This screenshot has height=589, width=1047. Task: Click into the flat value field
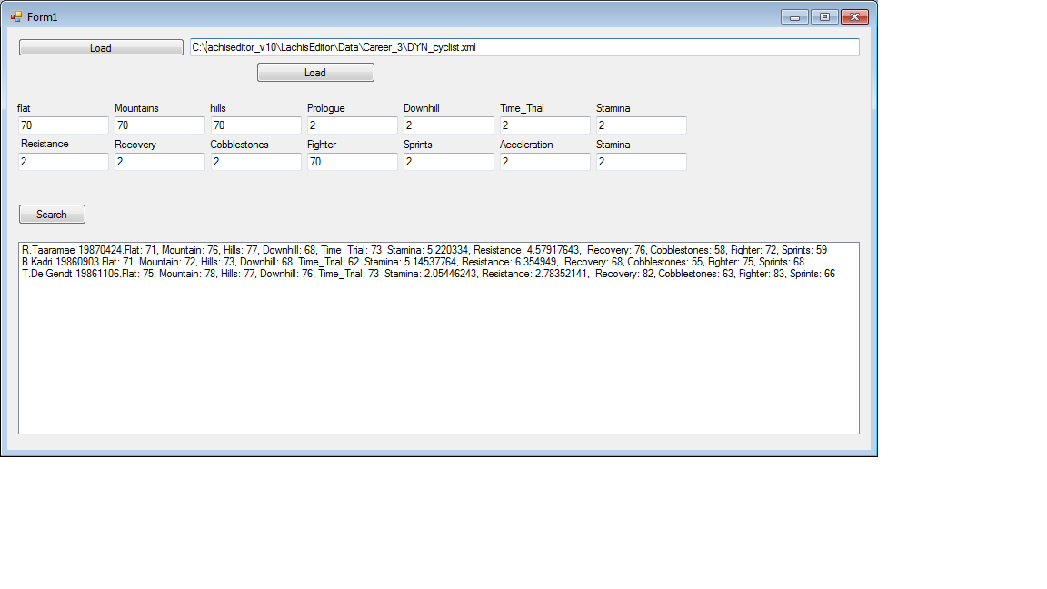tap(63, 125)
